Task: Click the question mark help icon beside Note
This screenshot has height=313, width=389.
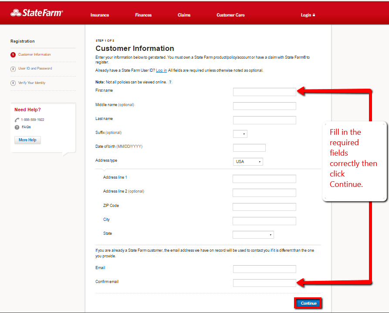Action: [x=170, y=82]
